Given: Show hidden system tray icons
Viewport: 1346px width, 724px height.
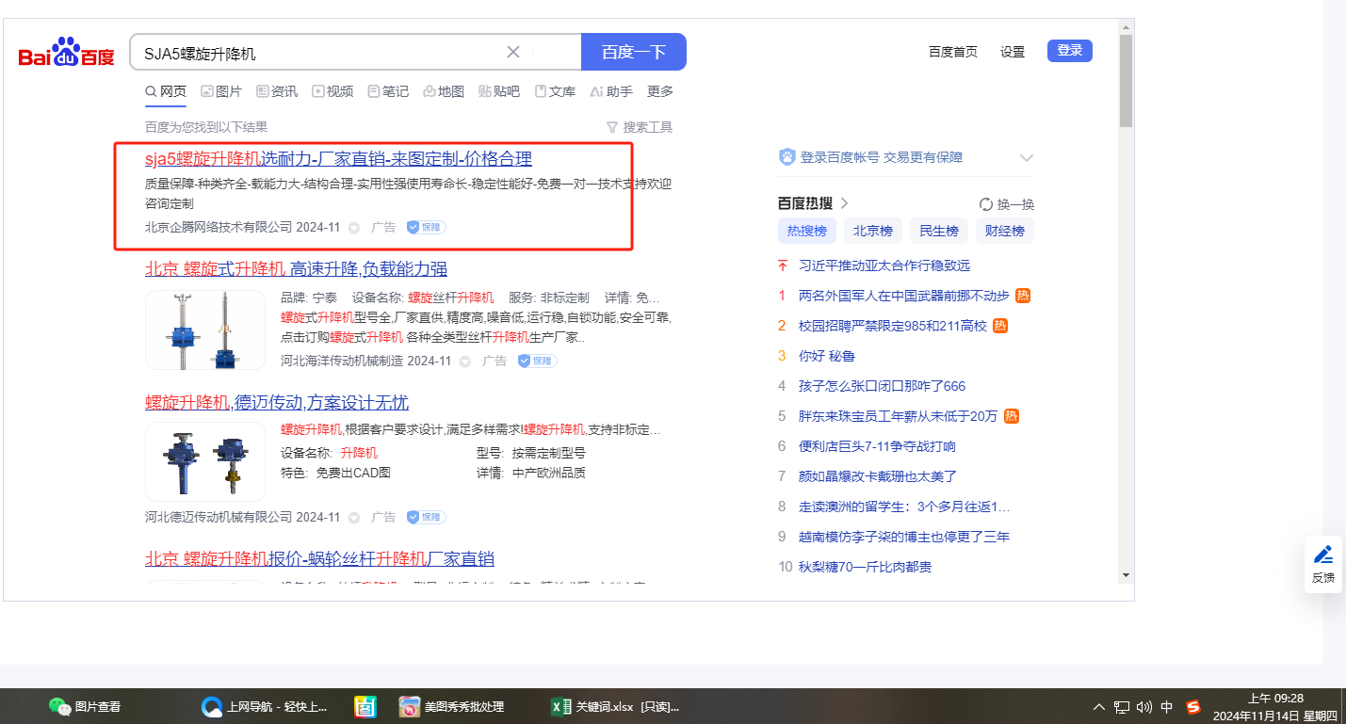Looking at the screenshot, I should pyautogui.click(x=1098, y=706).
